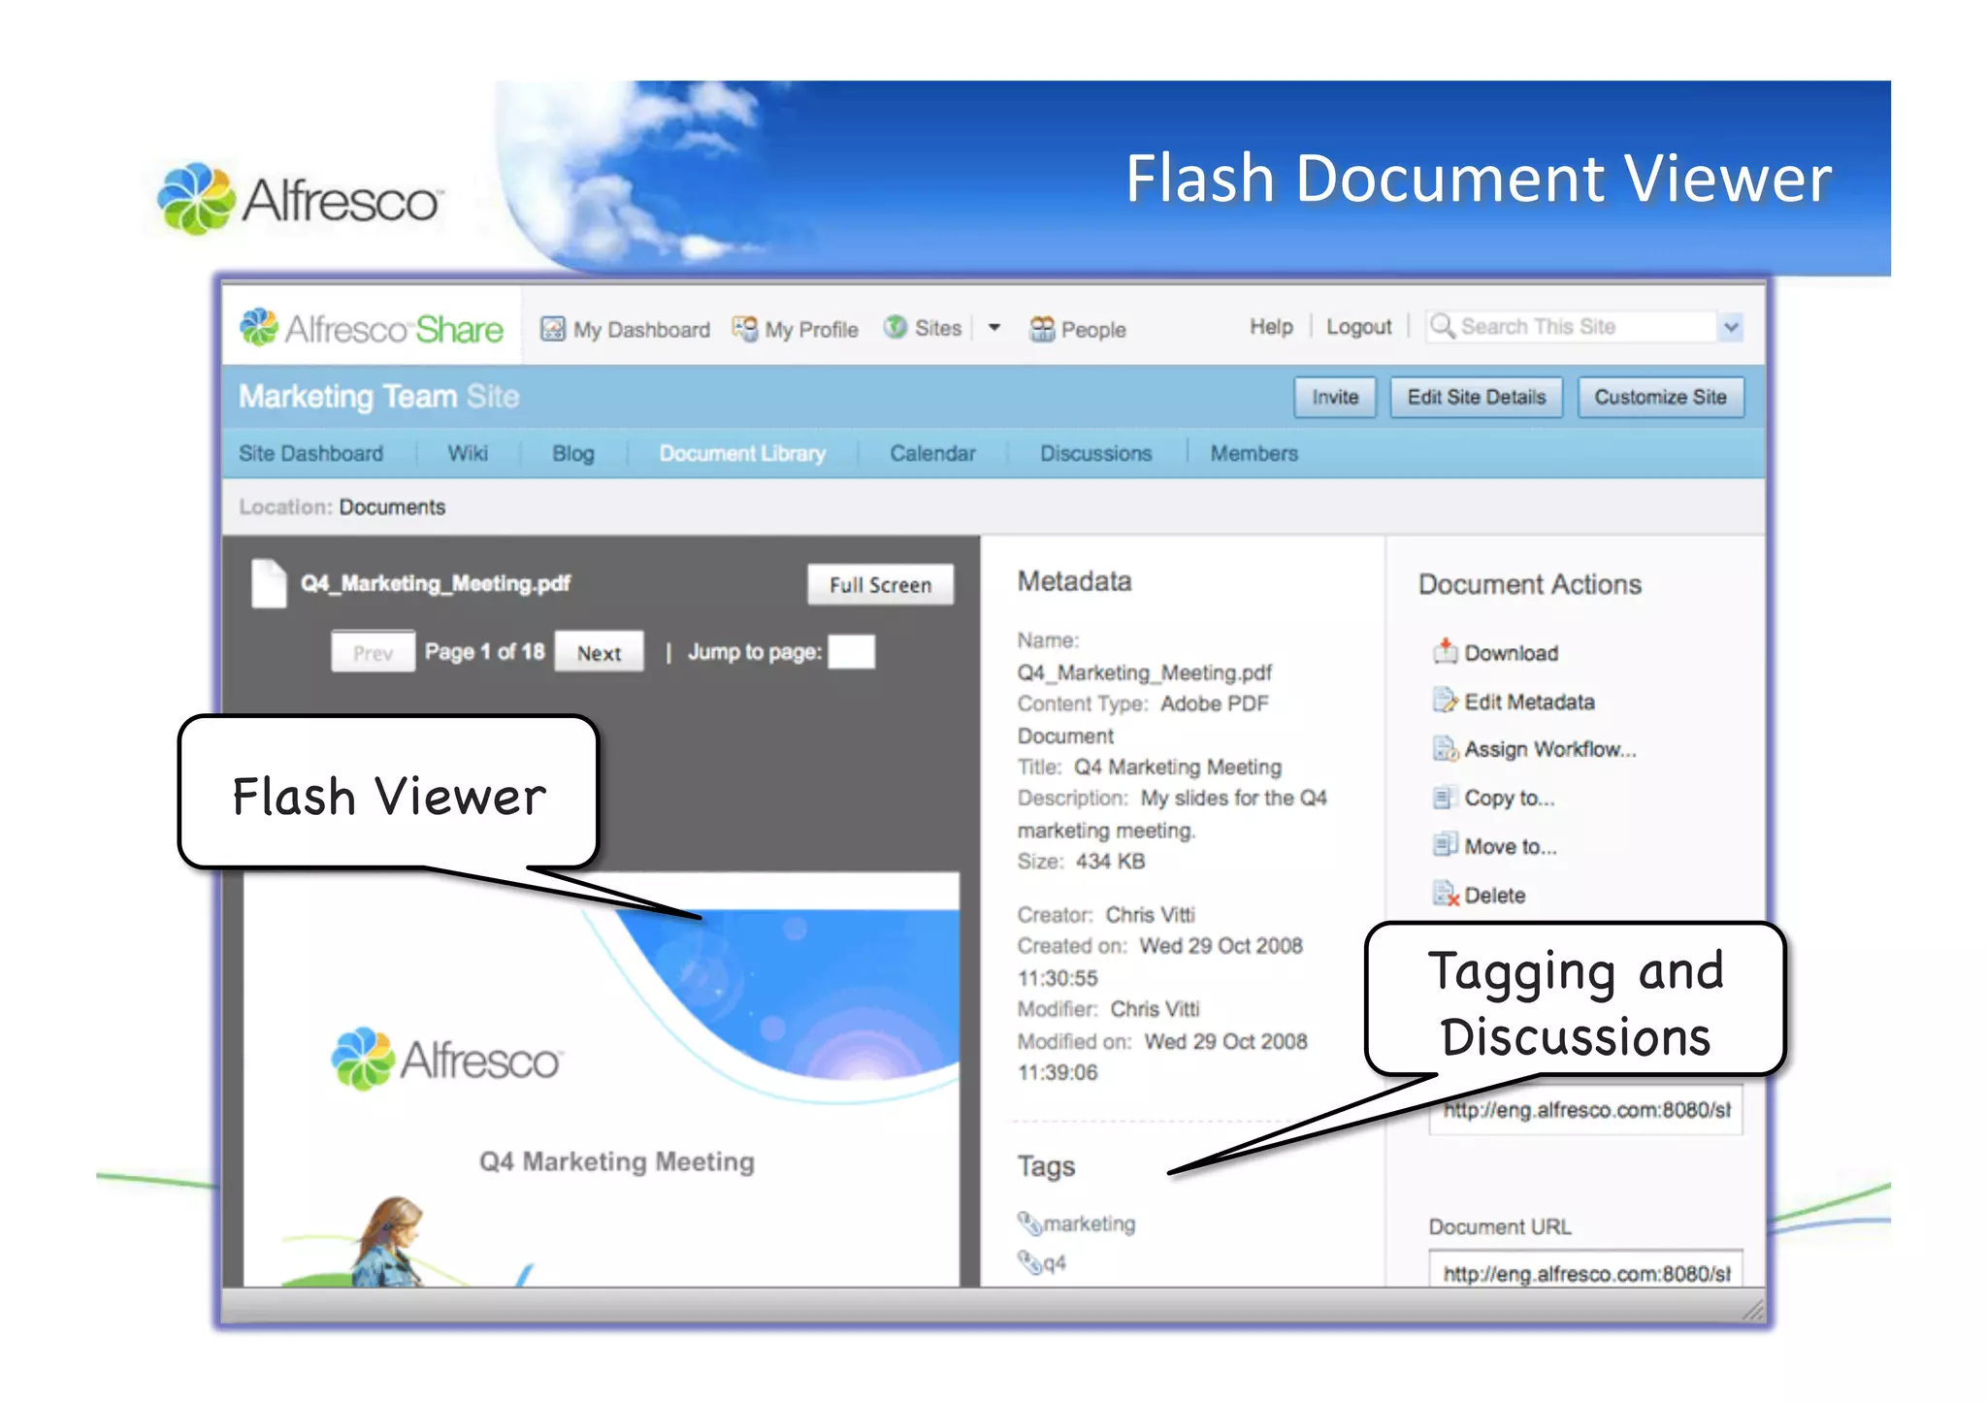The height and width of the screenshot is (1404, 1987).
Task: Expand the Sites dropdown arrow
Action: click(994, 328)
